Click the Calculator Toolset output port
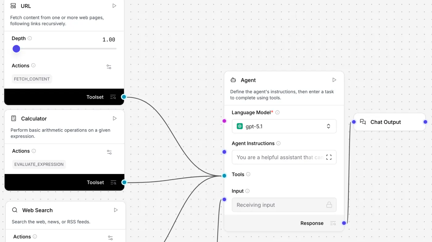The height and width of the screenshot is (242, 432). pyautogui.click(x=124, y=182)
